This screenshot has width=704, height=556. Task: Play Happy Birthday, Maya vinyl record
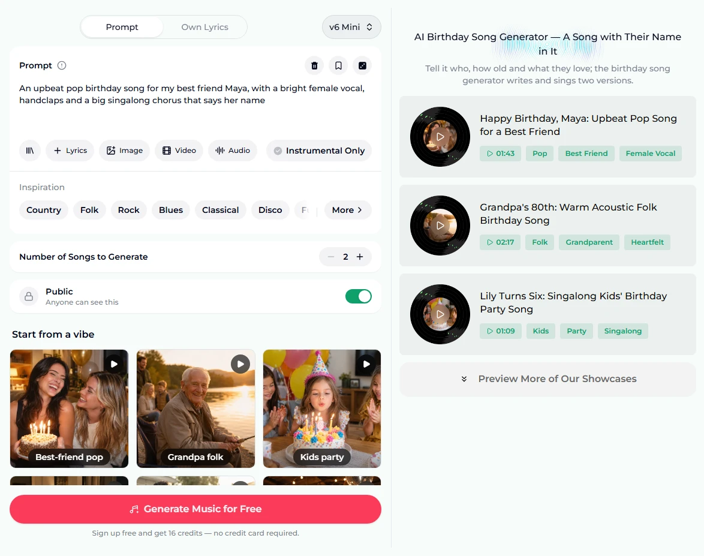440,137
